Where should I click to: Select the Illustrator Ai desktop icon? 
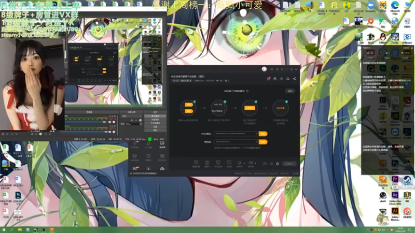pos(395,211)
